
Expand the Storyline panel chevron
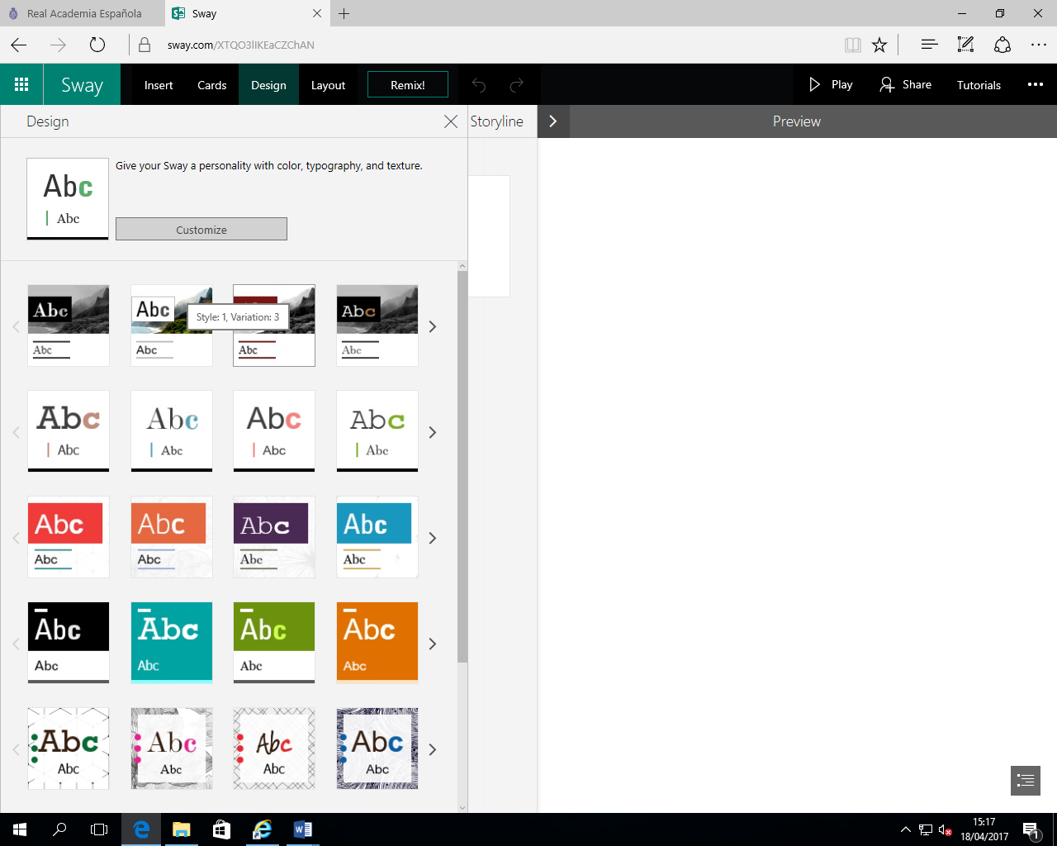[x=553, y=121]
